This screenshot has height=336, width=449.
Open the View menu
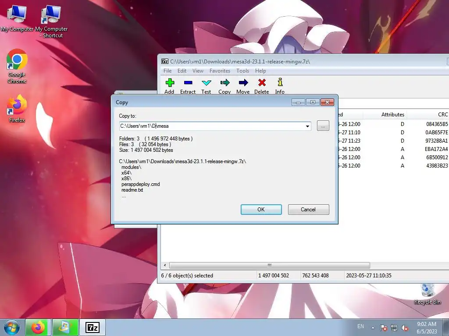(198, 71)
